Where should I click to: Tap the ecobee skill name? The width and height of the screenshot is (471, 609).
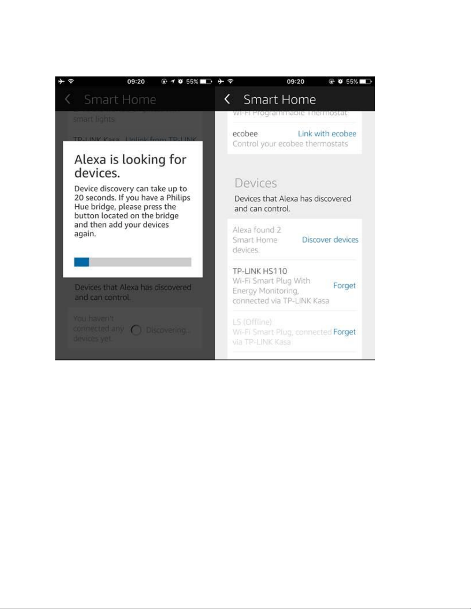pyautogui.click(x=245, y=134)
